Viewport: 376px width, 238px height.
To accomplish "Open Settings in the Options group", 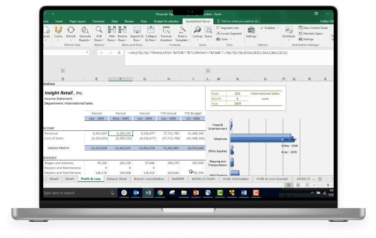I will [x=251, y=32].
